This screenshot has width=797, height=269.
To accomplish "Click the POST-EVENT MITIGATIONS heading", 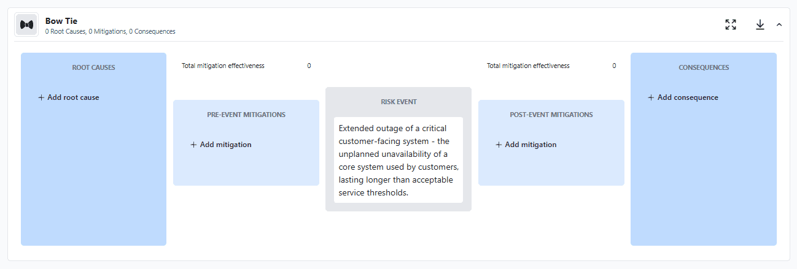I will coord(551,115).
